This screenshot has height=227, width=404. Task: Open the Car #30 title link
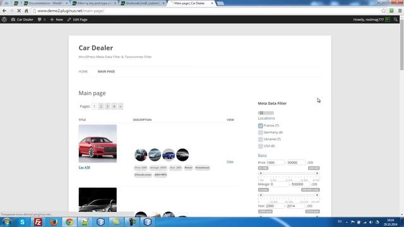[x=84, y=168]
